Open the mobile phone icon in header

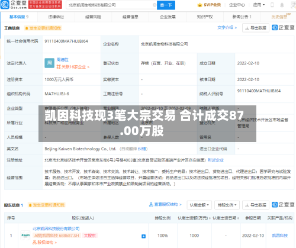[x=272, y=5]
